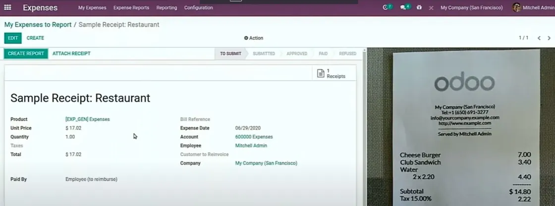555x206 pixels.
Task: Click the Mitchell Admin avatar picture
Action: (516, 7)
